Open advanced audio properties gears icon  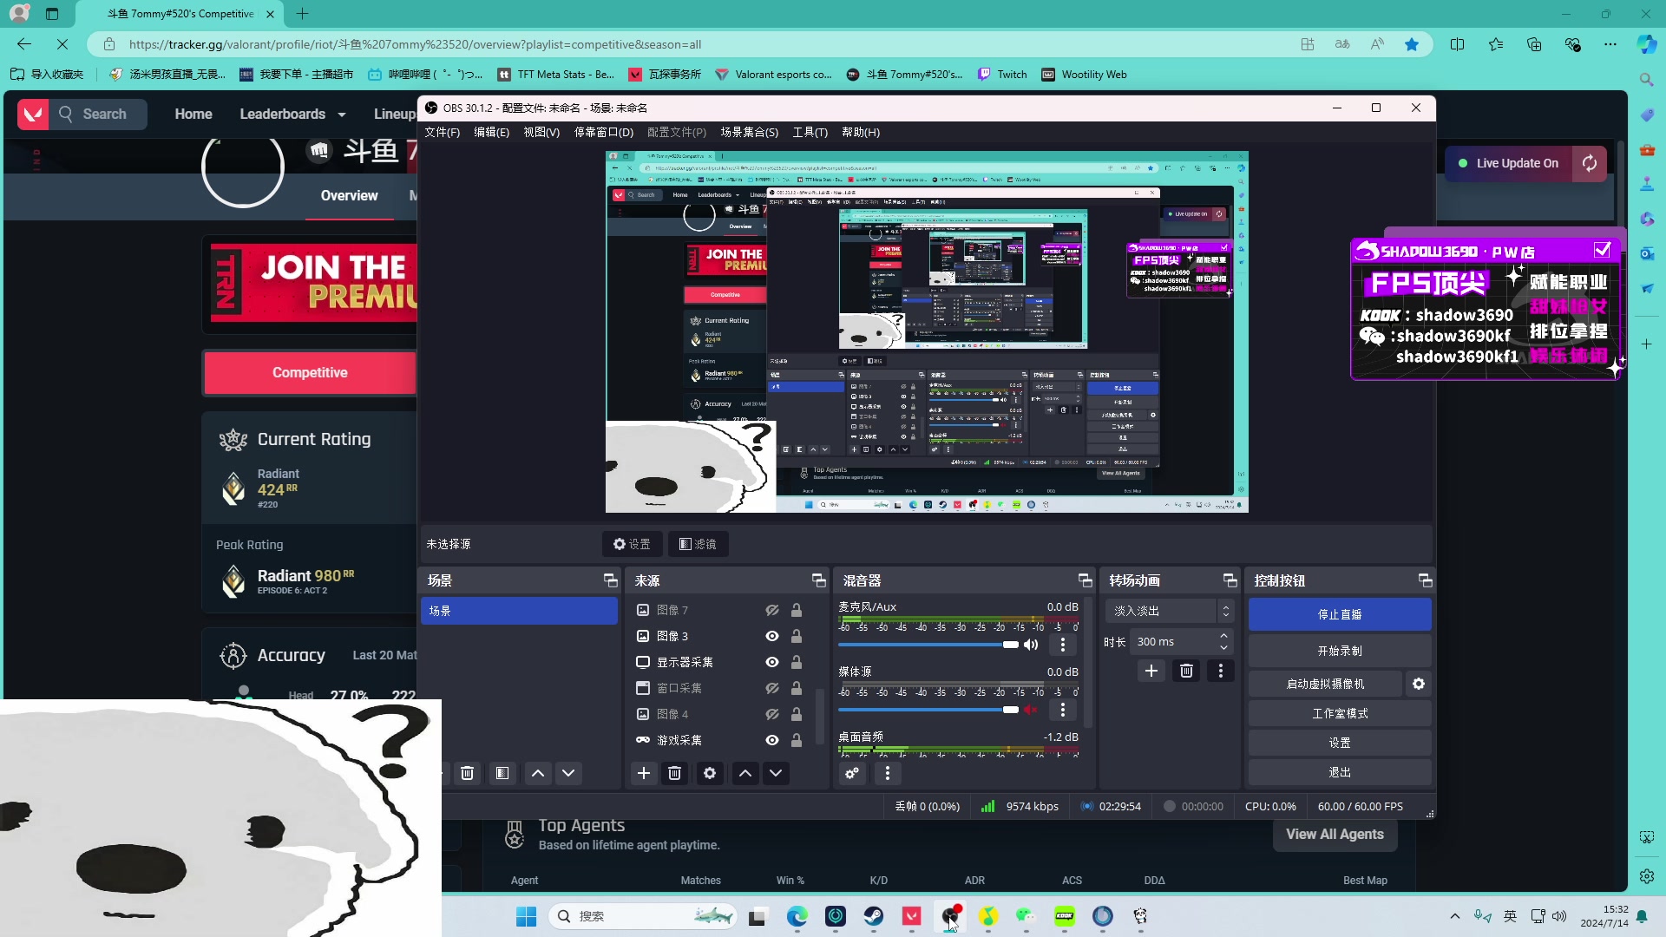pos(852,773)
